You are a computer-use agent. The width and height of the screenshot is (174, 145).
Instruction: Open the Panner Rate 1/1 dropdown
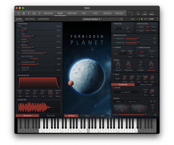[x=123, y=54]
